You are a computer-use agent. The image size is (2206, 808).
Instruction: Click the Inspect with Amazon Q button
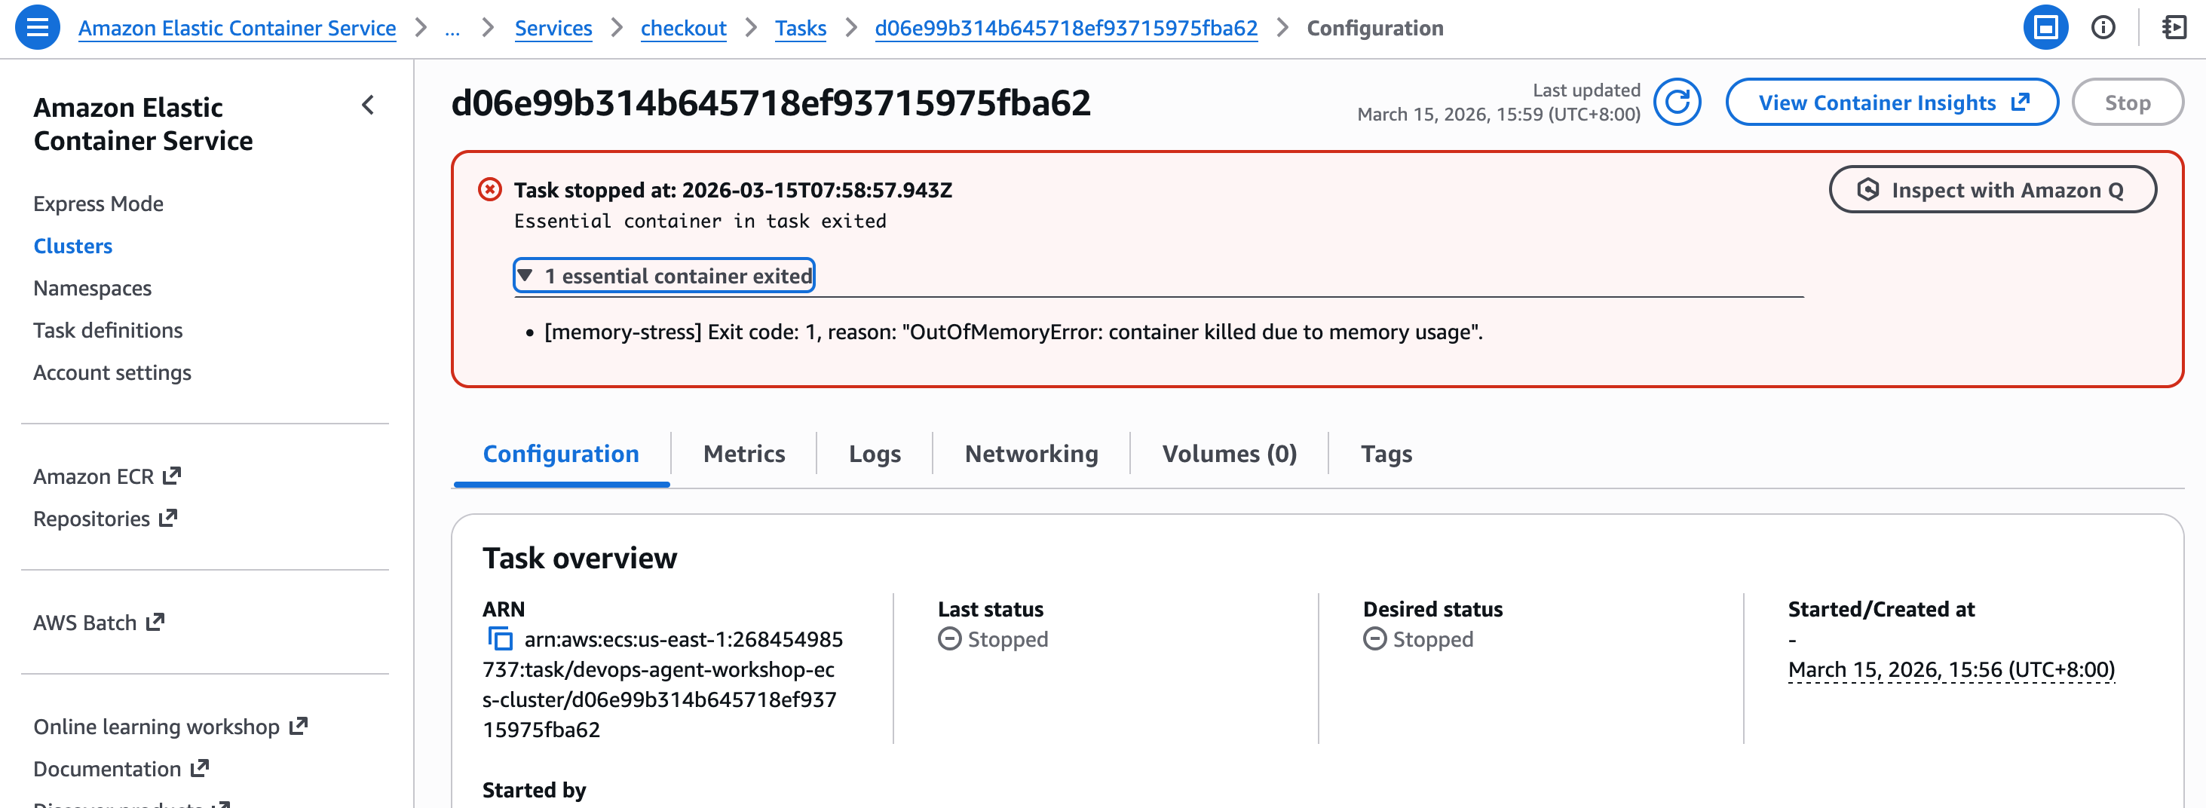pos(1991,189)
